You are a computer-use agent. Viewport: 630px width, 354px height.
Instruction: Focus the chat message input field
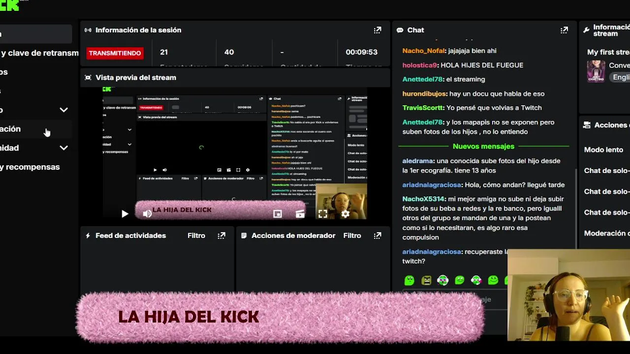click(x=455, y=299)
